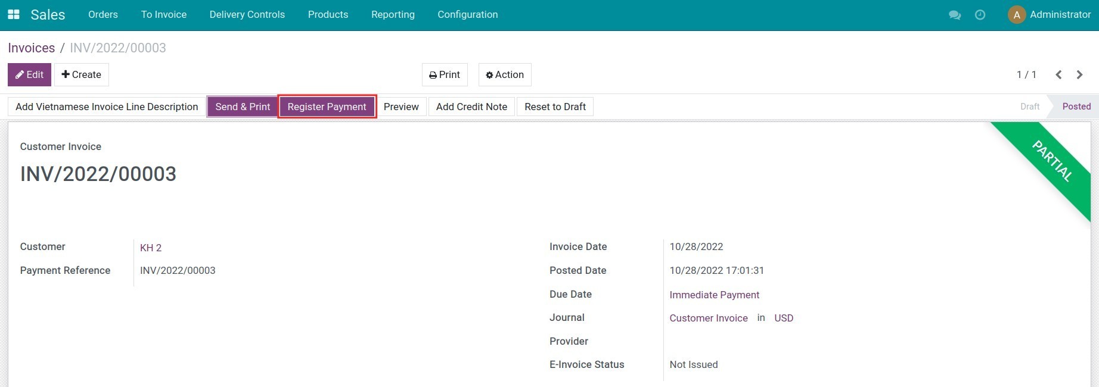The image size is (1099, 387).
Task: Select the Posted status stage
Action: 1076,107
